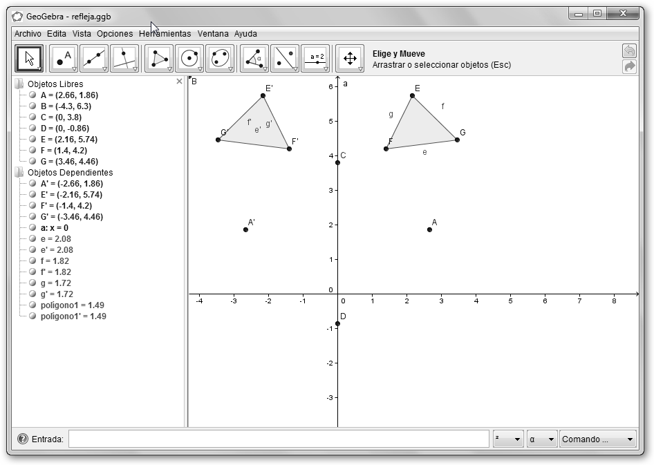Image resolution: width=654 pixels, height=465 pixels.
Task: Choose the Angle measurement tool
Action: point(254,59)
